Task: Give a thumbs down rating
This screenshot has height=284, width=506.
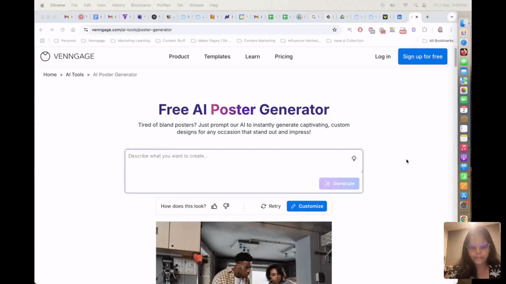Action: tap(226, 206)
